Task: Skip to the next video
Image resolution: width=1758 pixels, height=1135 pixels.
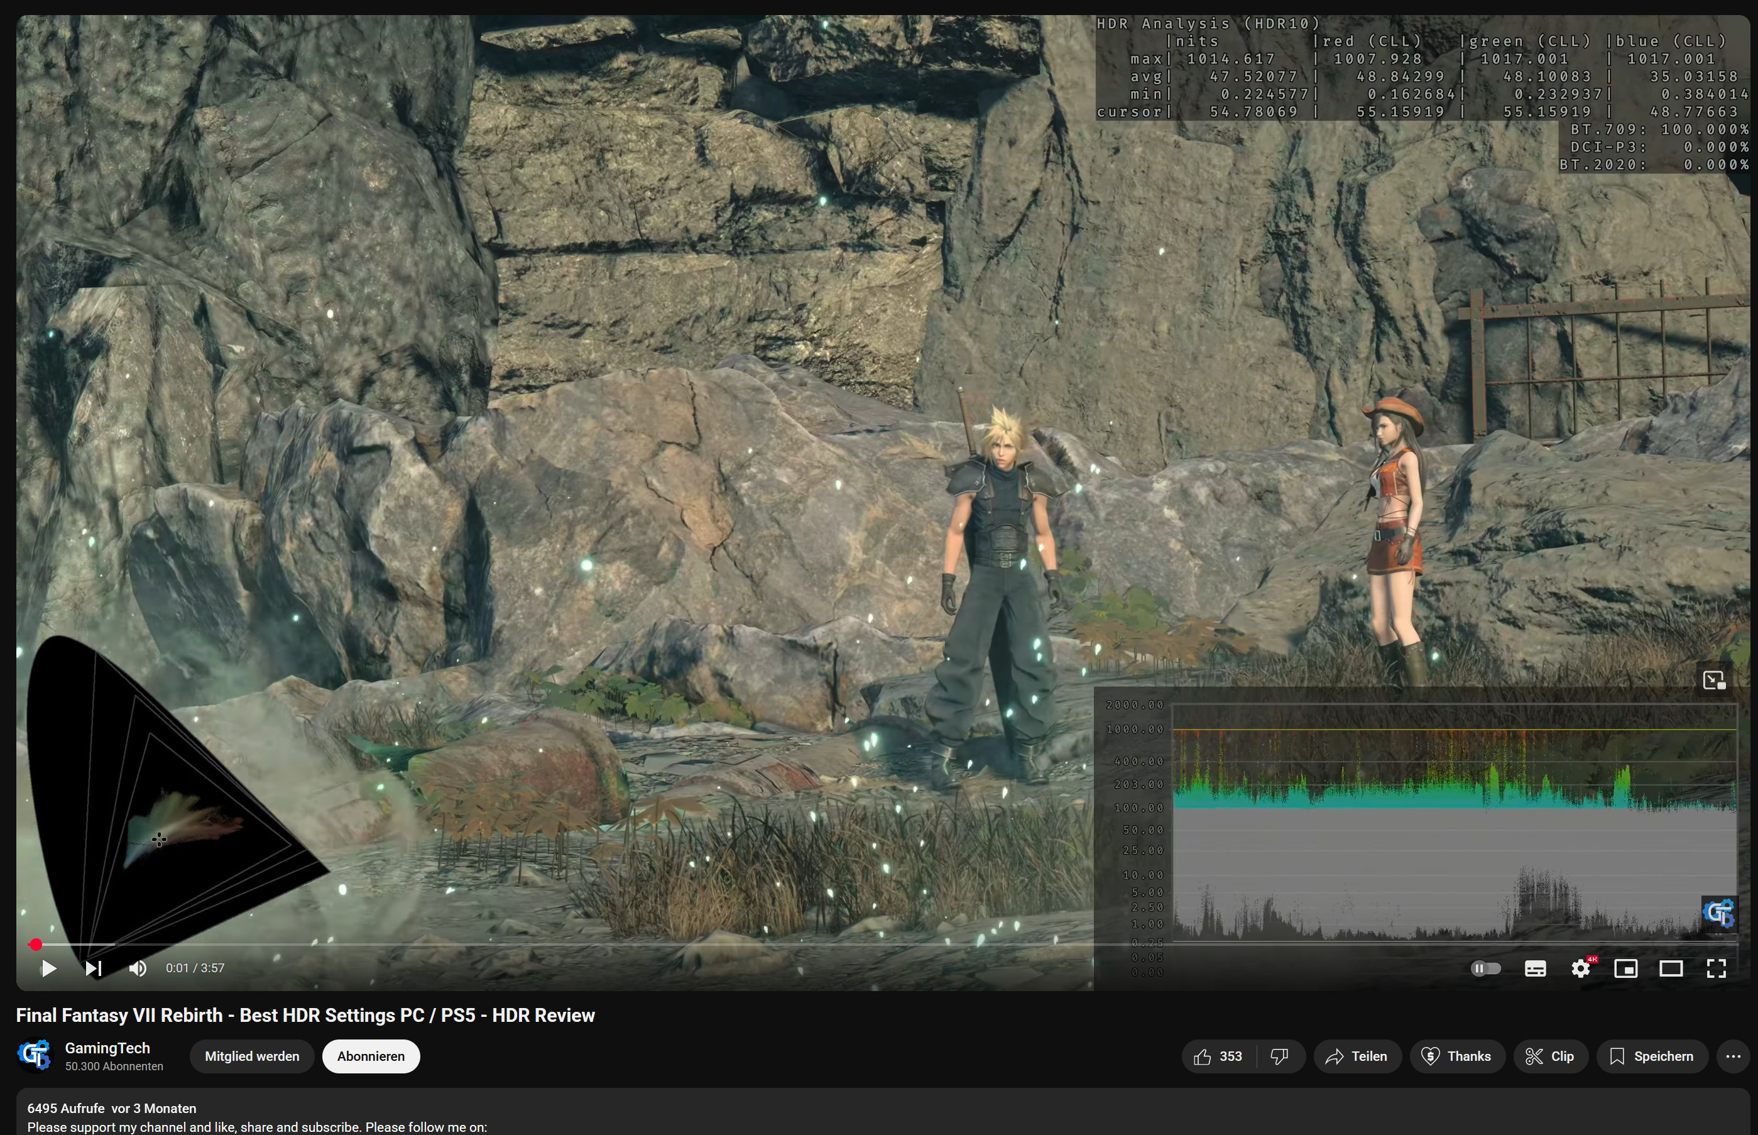Action: point(94,968)
